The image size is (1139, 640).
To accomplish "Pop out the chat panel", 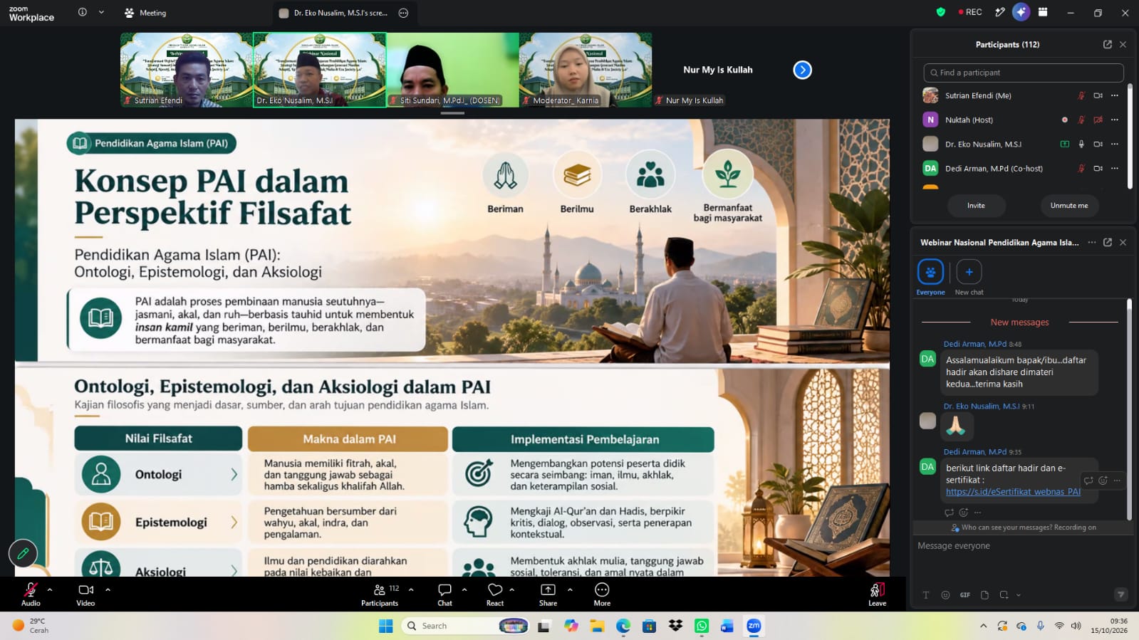I will pos(1108,242).
